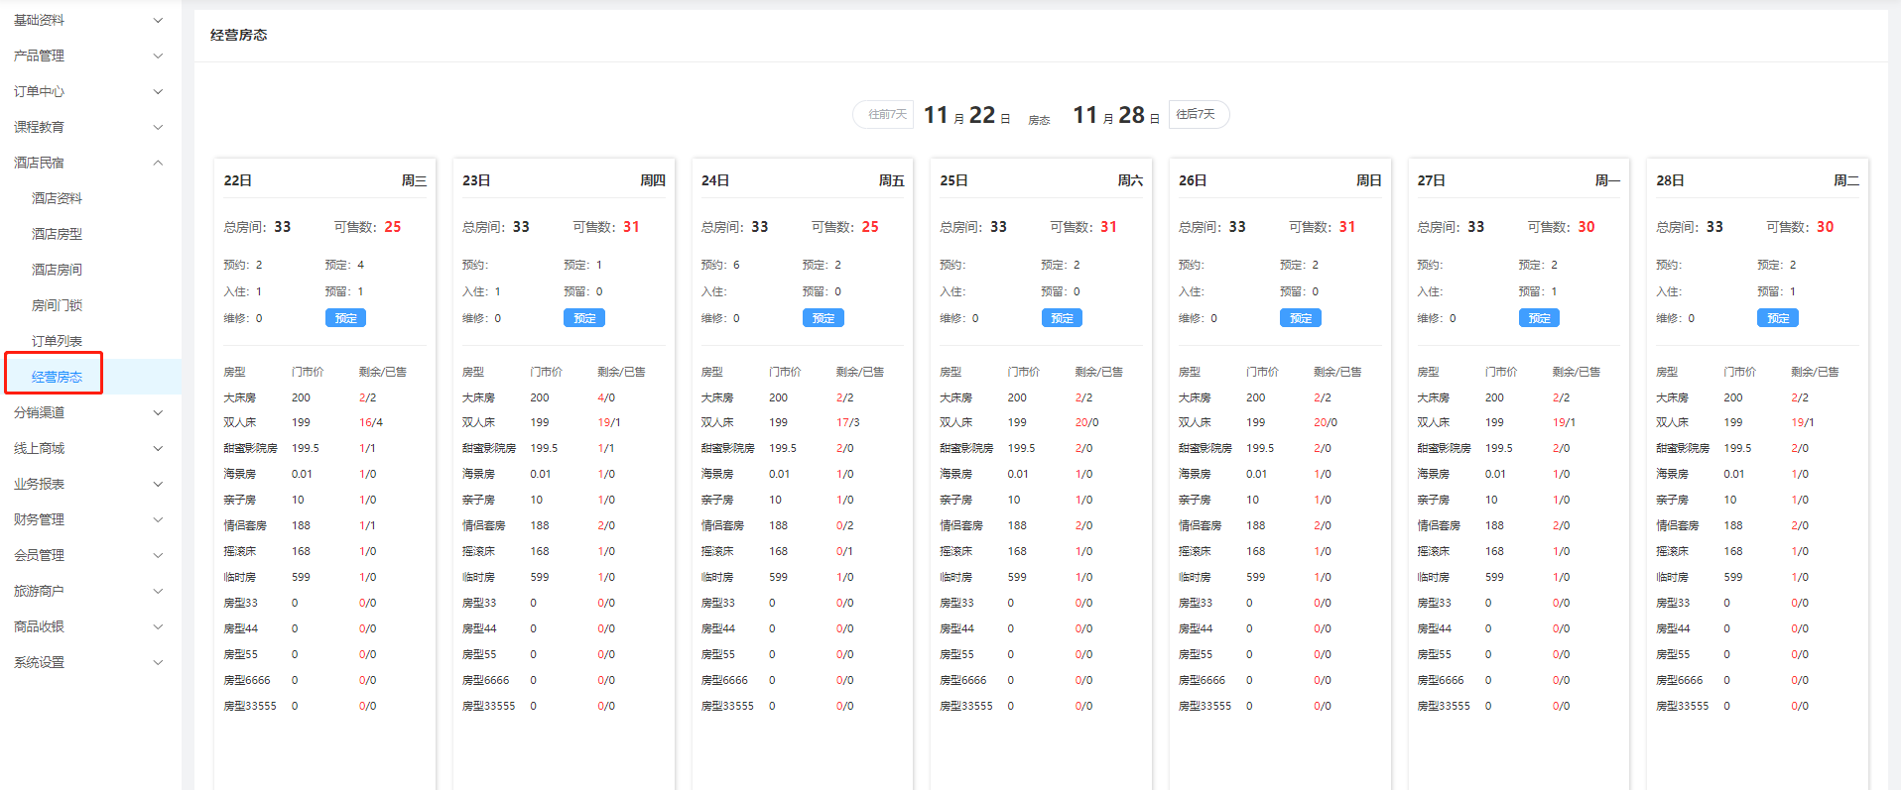
Task: Collapse the 酒店民宿 menu chevron
Action: point(158,163)
